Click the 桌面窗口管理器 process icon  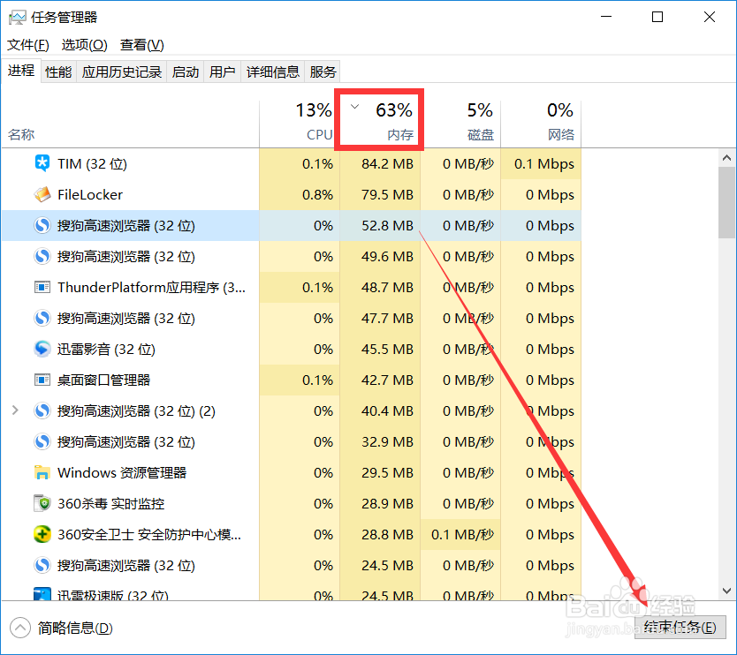pyautogui.click(x=42, y=380)
